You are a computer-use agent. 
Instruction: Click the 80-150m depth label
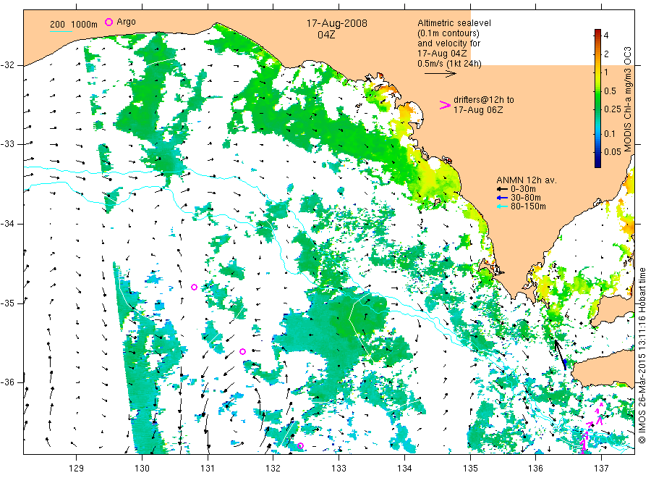click(x=528, y=206)
